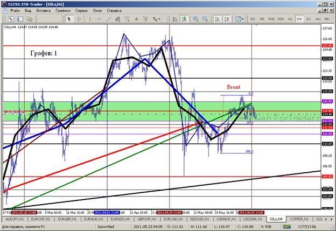Select the arrow cursor tool
336x231 pixels.
pos(69,18)
